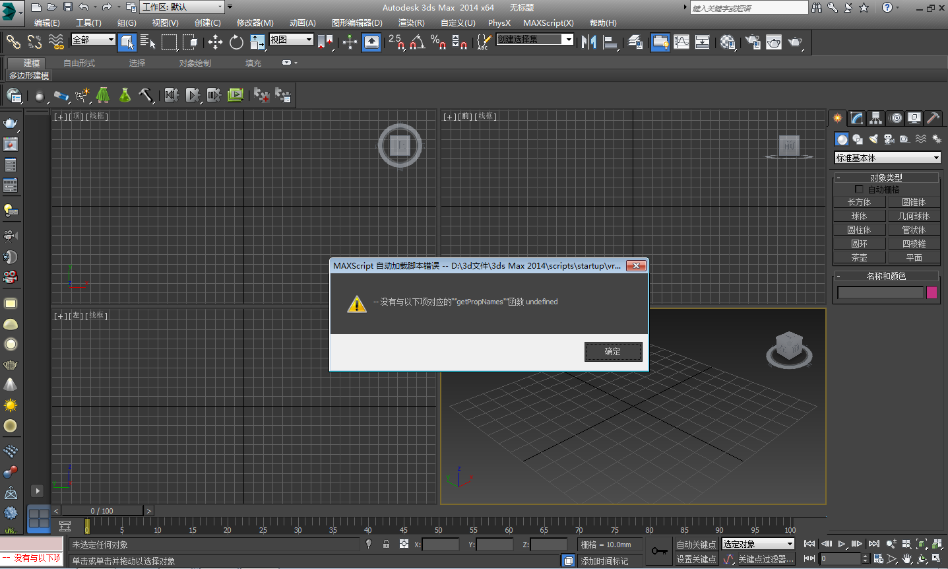The image size is (948, 569).
Task: Open the Layer Manager
Action: tap(635, 42)
